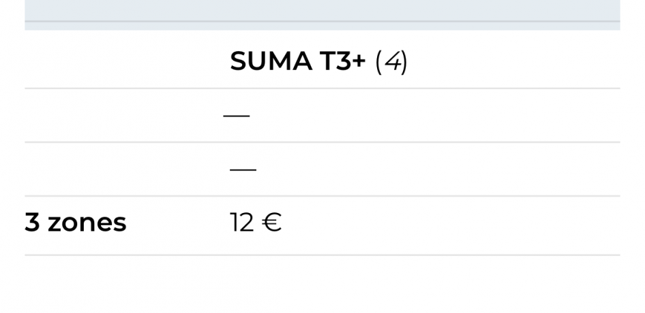Click the digit 3 before "zones"

click(x=32, y=223)
